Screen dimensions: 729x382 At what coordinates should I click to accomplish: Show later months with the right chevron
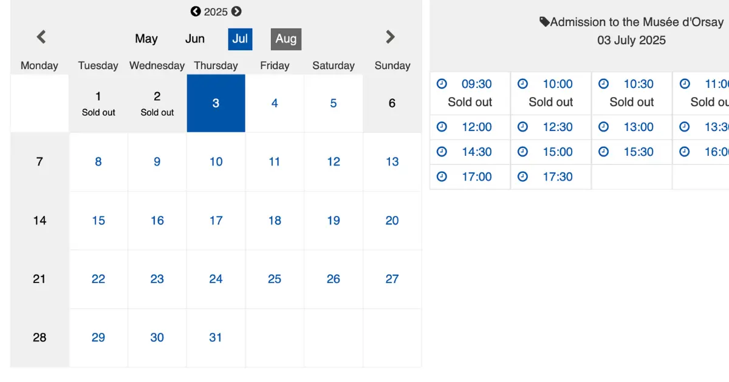(391, 37)
